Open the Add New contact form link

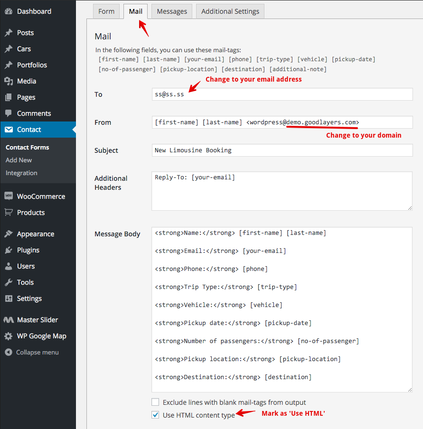tap(19, 160)
